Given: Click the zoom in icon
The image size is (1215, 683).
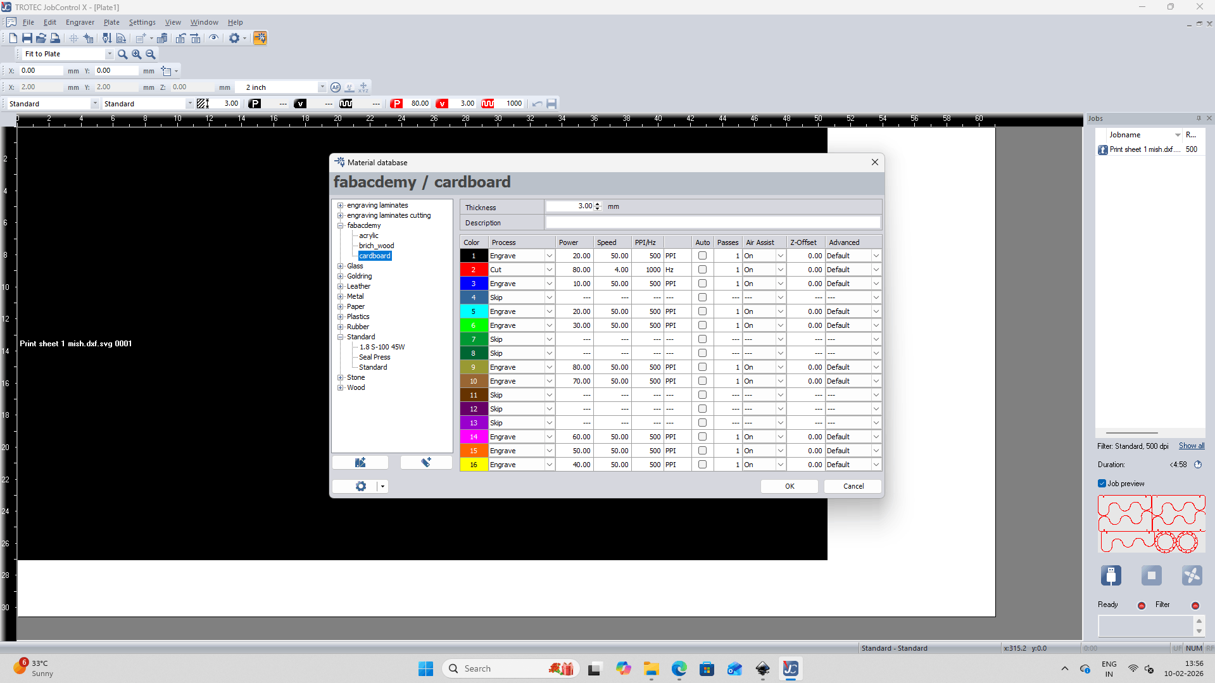Looking at the screenshot, I should click(x=137, y=54).
